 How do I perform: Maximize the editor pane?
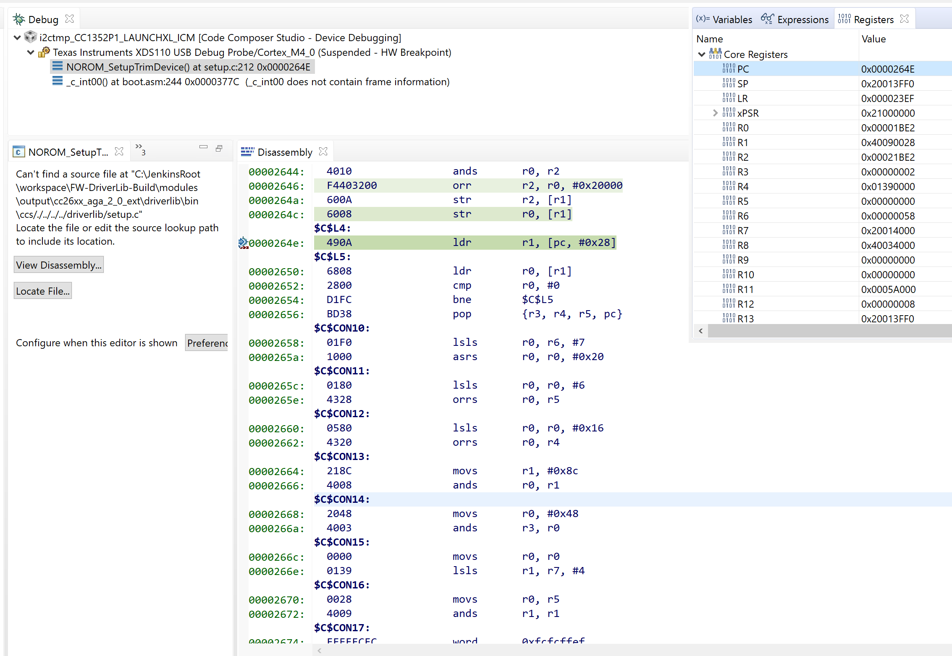coord(219,148)
